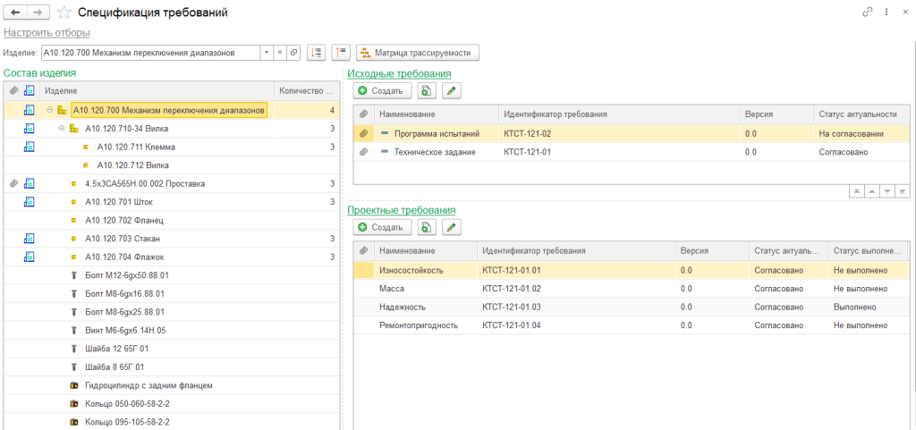This screenshot has width=916, height=430.
Task: Follow the Проектные требования heading link
Action: pyautogui.click(x=401, y=210)
